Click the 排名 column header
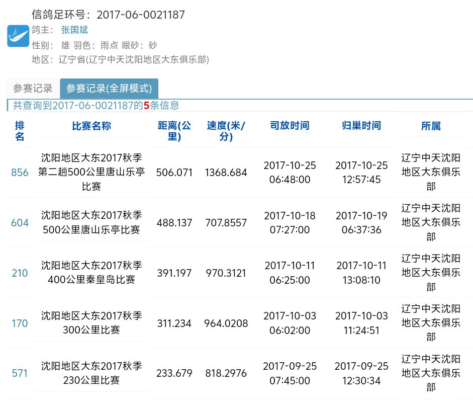473x409 pixels. click(20, 131)
